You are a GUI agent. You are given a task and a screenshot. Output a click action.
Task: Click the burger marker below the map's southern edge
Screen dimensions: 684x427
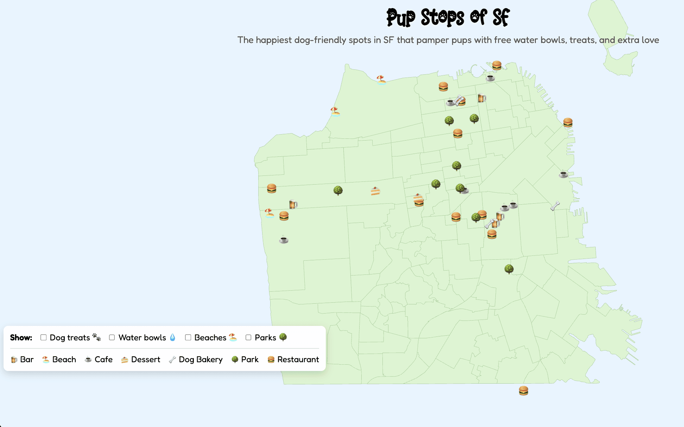523,390
